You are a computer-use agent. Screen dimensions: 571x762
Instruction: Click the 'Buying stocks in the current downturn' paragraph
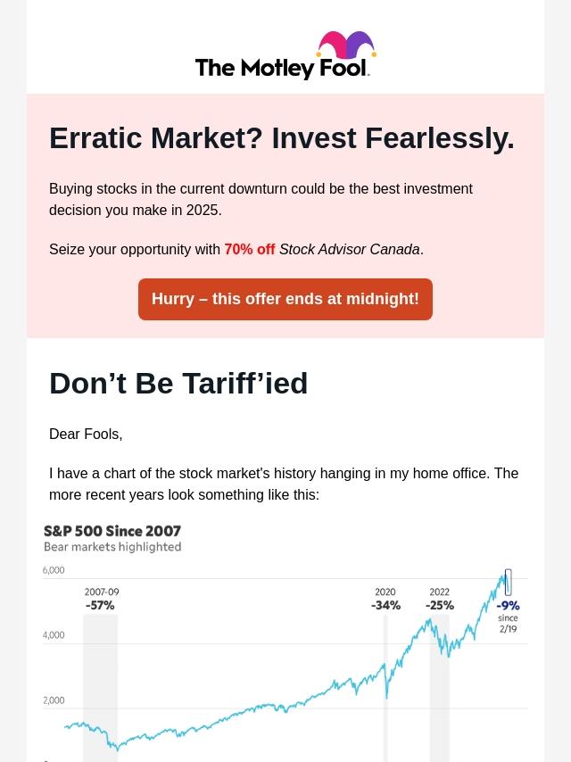pos(261,200)
